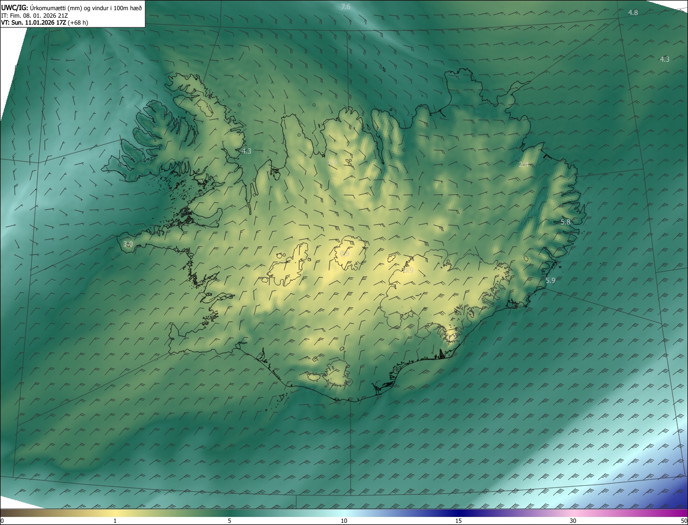Click the 4.3 value by the Westfjords
The width and height of the screenshot is (688, 525).
point(247,151)
